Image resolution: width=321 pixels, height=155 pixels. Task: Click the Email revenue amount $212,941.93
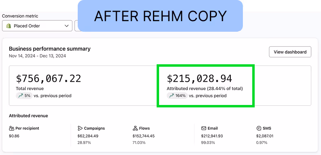[x=212, y=136]
